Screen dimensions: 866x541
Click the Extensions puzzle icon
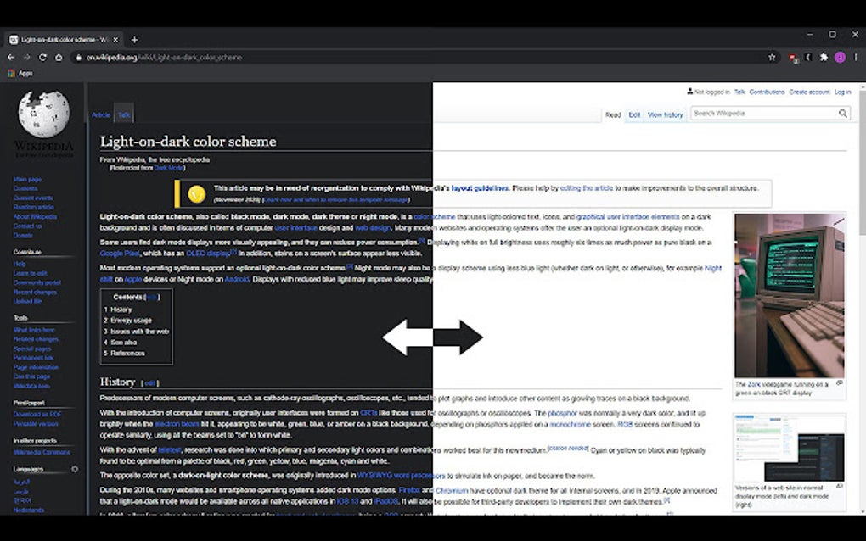[x=823, y=57]
